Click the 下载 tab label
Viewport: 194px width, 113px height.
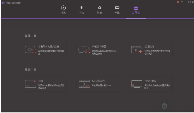point(81,13)
